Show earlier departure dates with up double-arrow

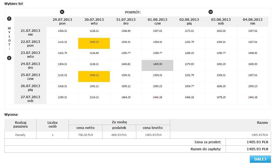9,19
